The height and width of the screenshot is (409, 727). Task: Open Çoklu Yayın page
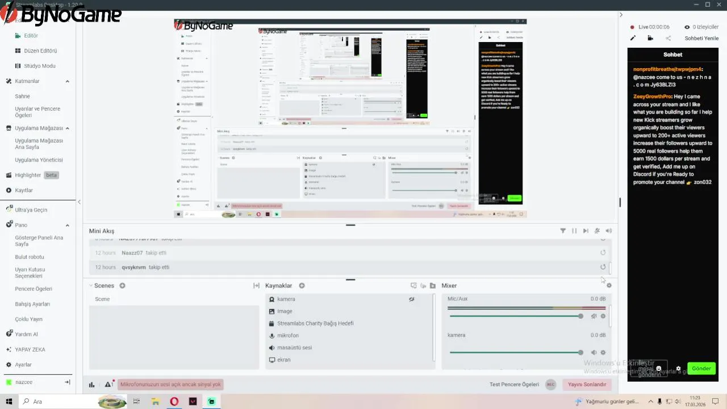click(28, 319)
